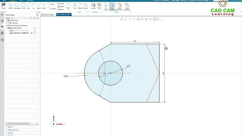Open Curve group options arrow
The height and width of the screenshot is (136, 242).
(70, 12)
